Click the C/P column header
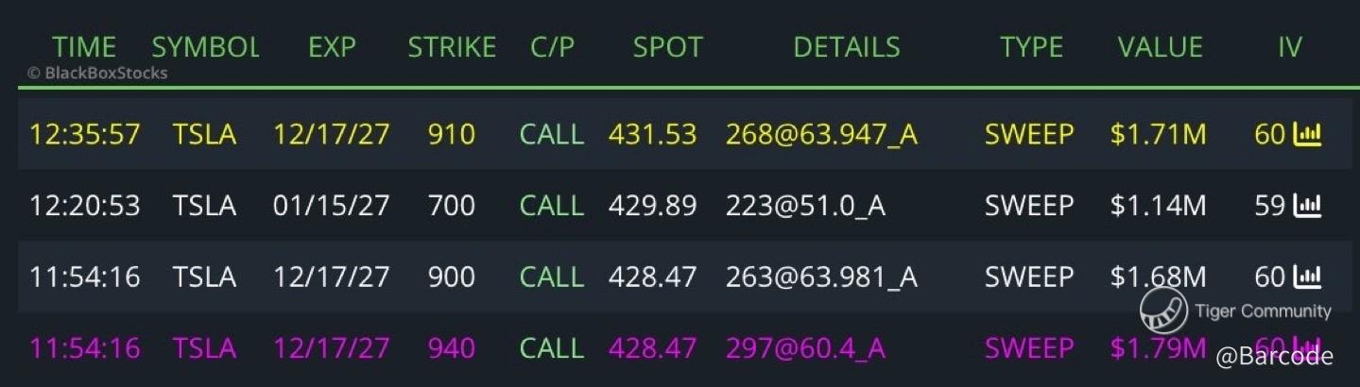This screenshot has height=387, width=1360. coord(552,47)
